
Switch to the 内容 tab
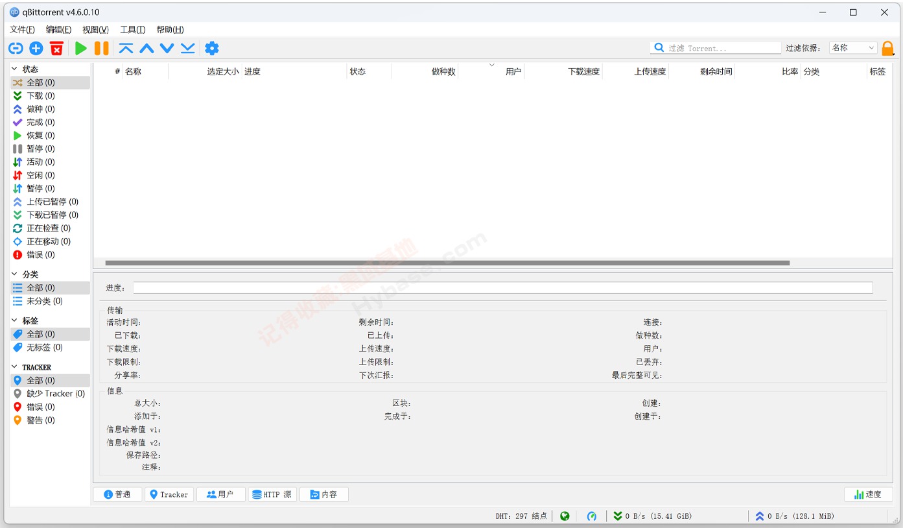tap(323, 494)
